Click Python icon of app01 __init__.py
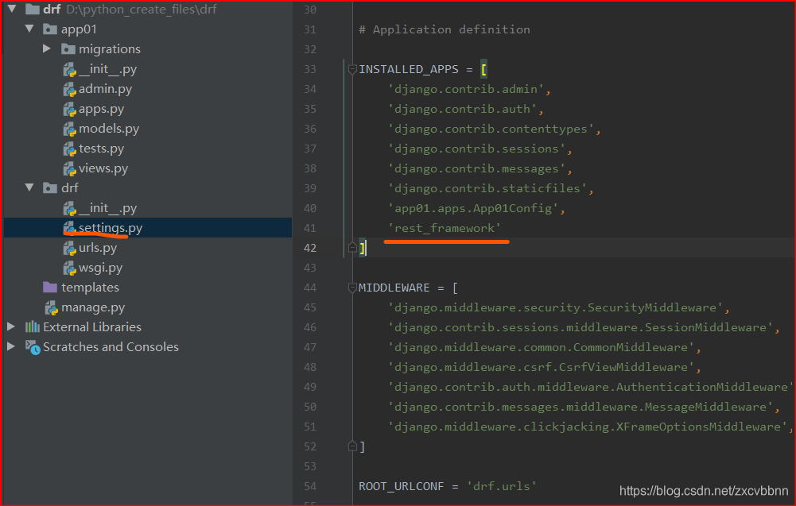 click(x=69, y=69)
